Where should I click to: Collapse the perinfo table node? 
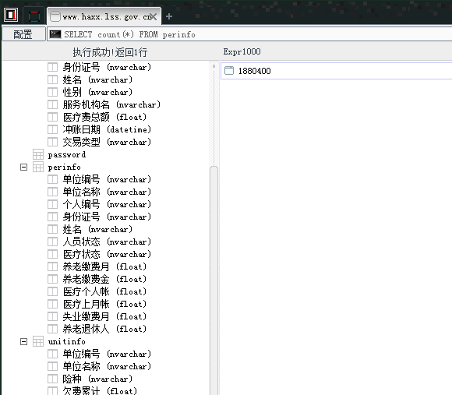click(23, 167)
